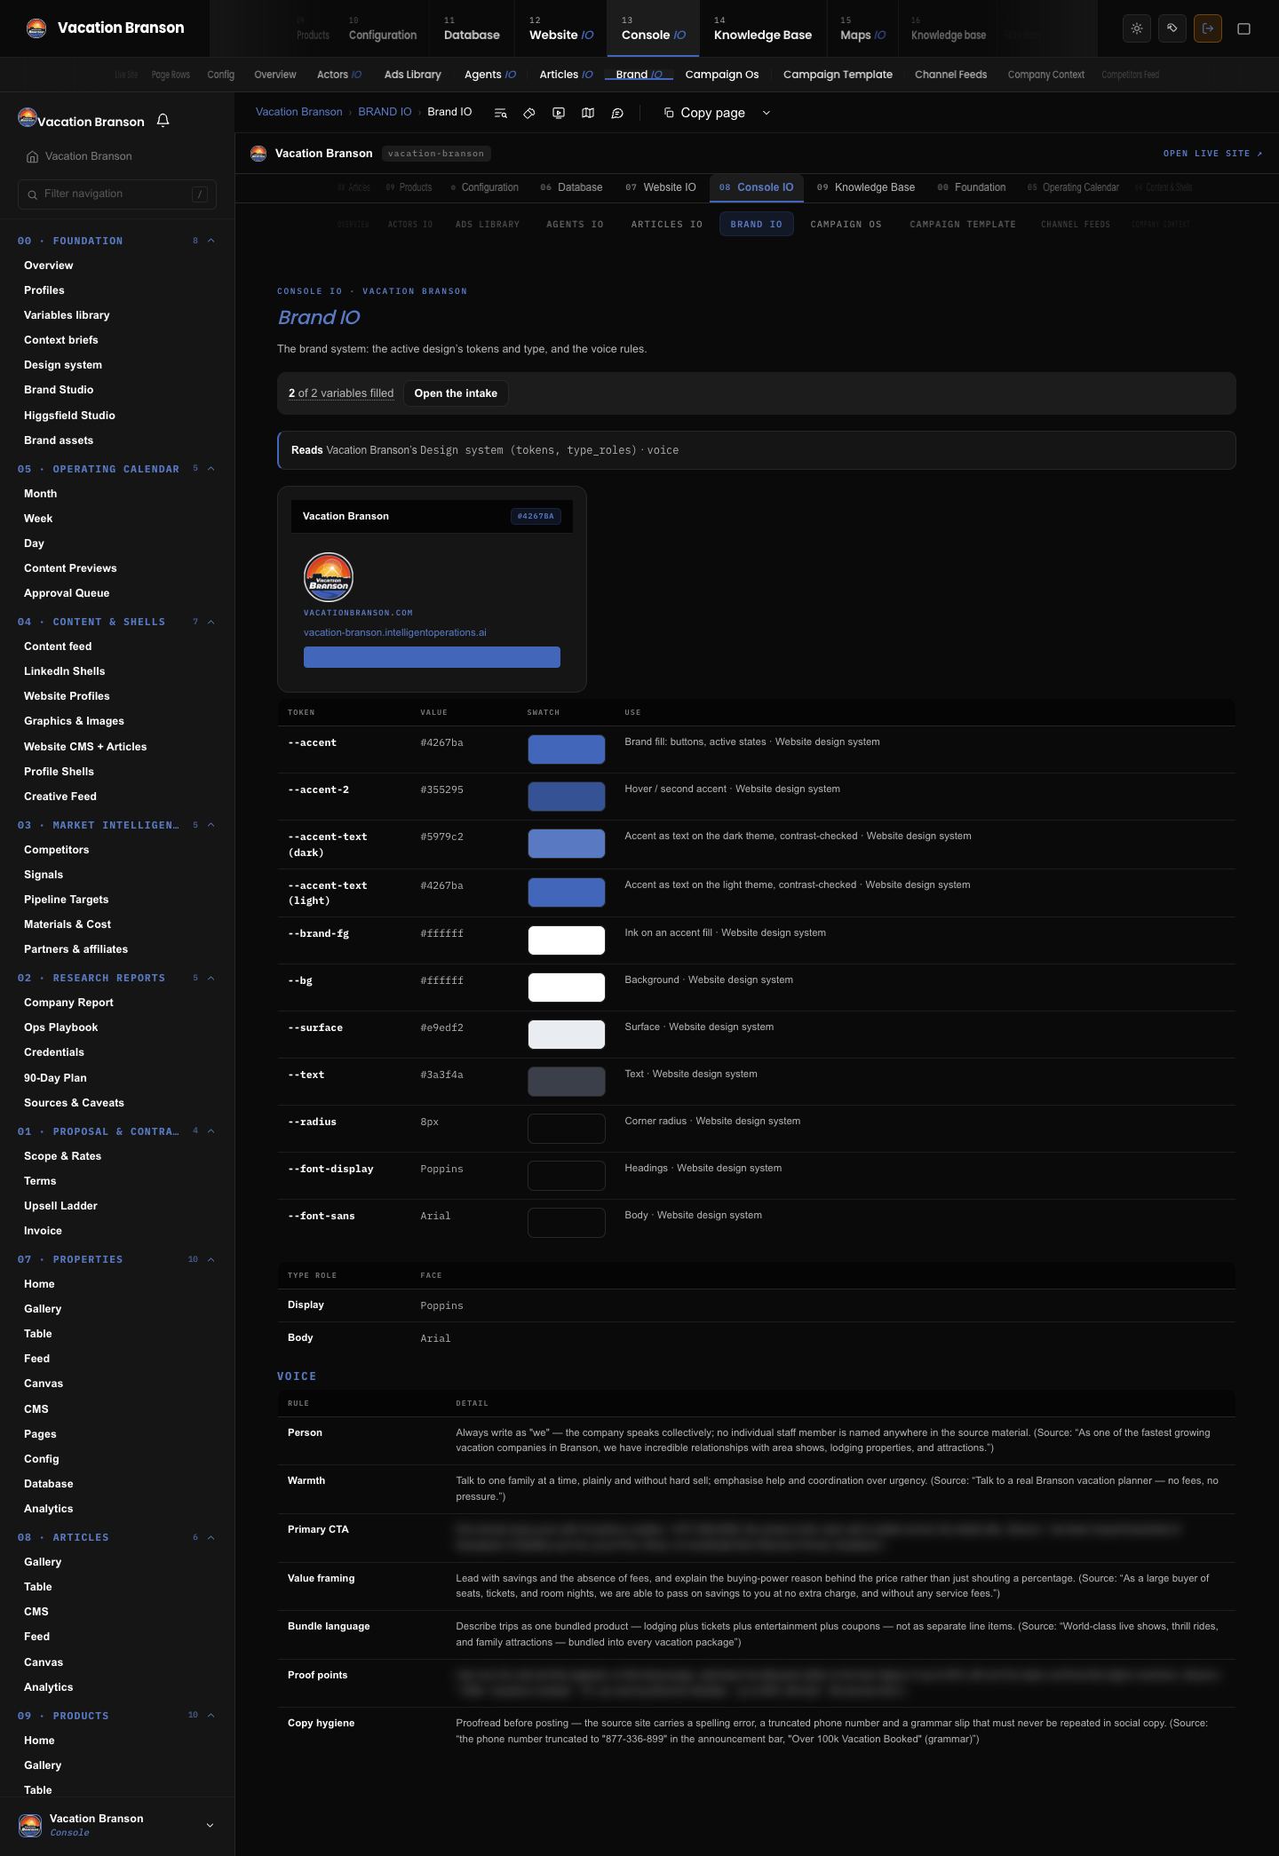Click the presentation play icon in toolbar

[559, 113]
